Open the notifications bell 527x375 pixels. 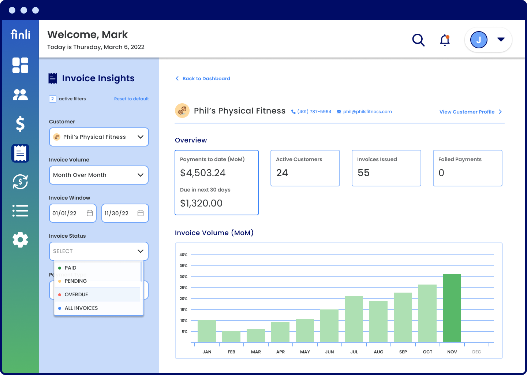point(445,40)
